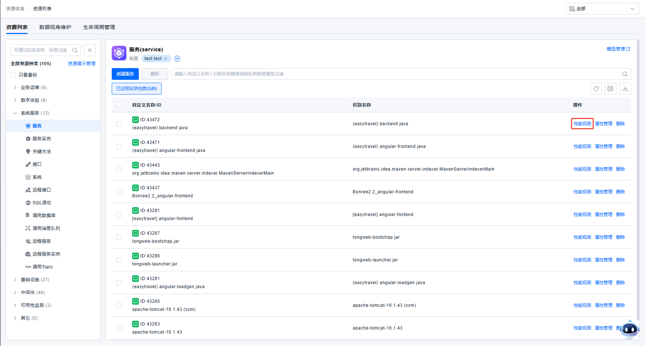Collapse the 系统服务 tree category
This screenshot has height=346, width=645.
coord(15,113)
